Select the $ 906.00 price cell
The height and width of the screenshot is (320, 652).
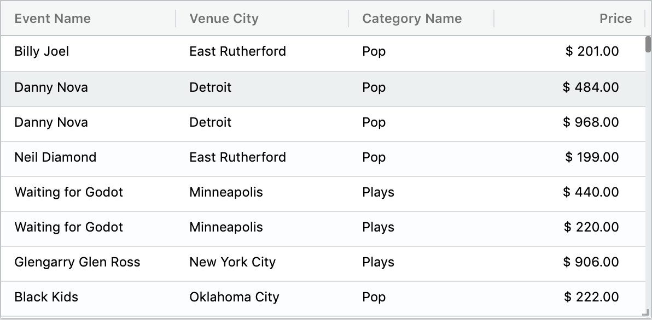[x=591, y=262]
